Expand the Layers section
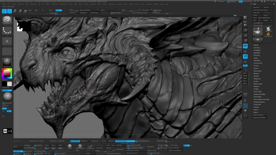Screen dimensions: 276x155 point(256,58)
